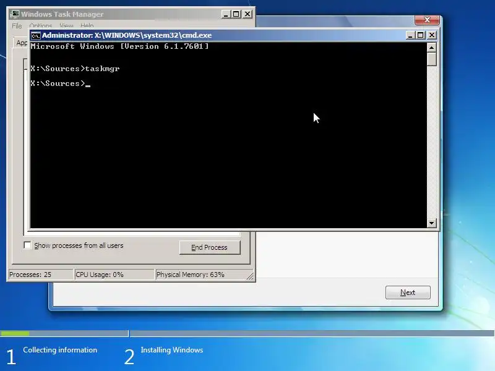
Task: Click the Installing Windows step label
Action: click(172, 350)
